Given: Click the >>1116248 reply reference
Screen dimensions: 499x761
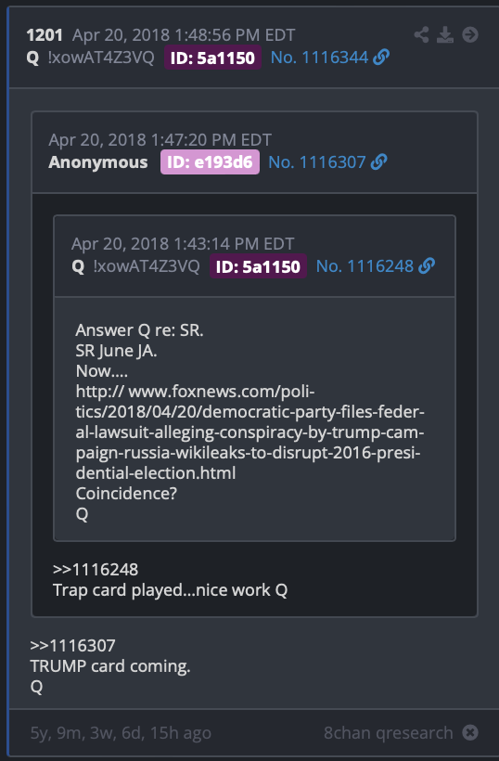Looking at the screenshot, I should (x=96, y=569).
